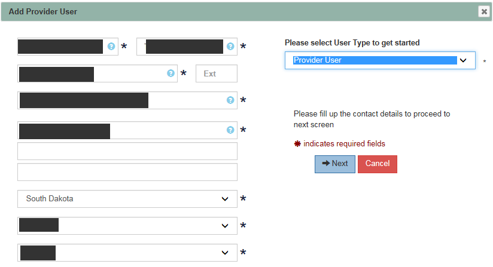Click help icon beside the Ext field
The width and height of the screenshot is (493, 267).
tap(171, 73)
